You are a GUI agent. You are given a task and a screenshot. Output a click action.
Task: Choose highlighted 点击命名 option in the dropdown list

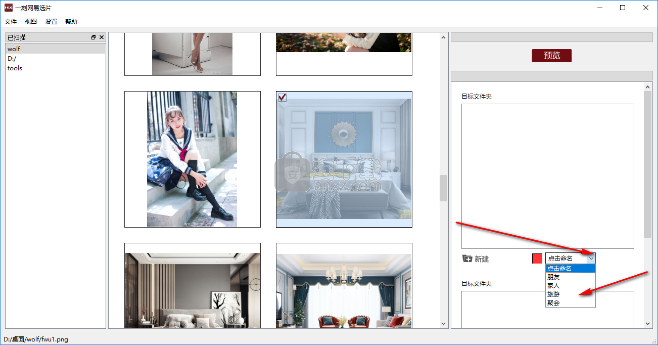571,269
